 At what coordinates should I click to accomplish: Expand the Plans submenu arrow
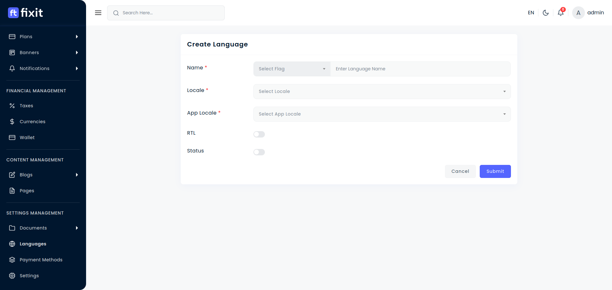point(77,37)
